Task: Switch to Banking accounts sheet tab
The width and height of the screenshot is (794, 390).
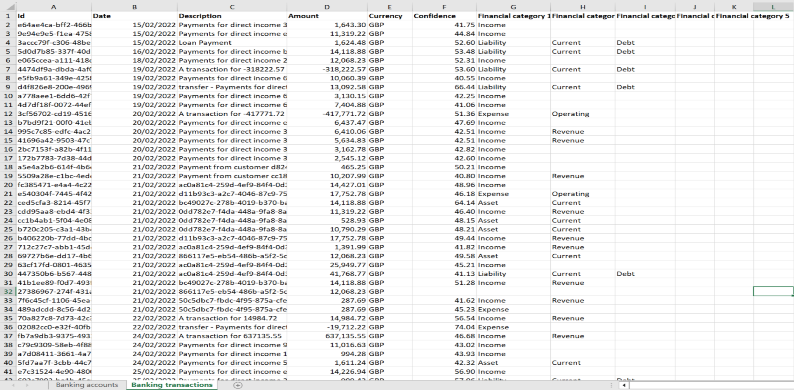Action: point(87,385)
